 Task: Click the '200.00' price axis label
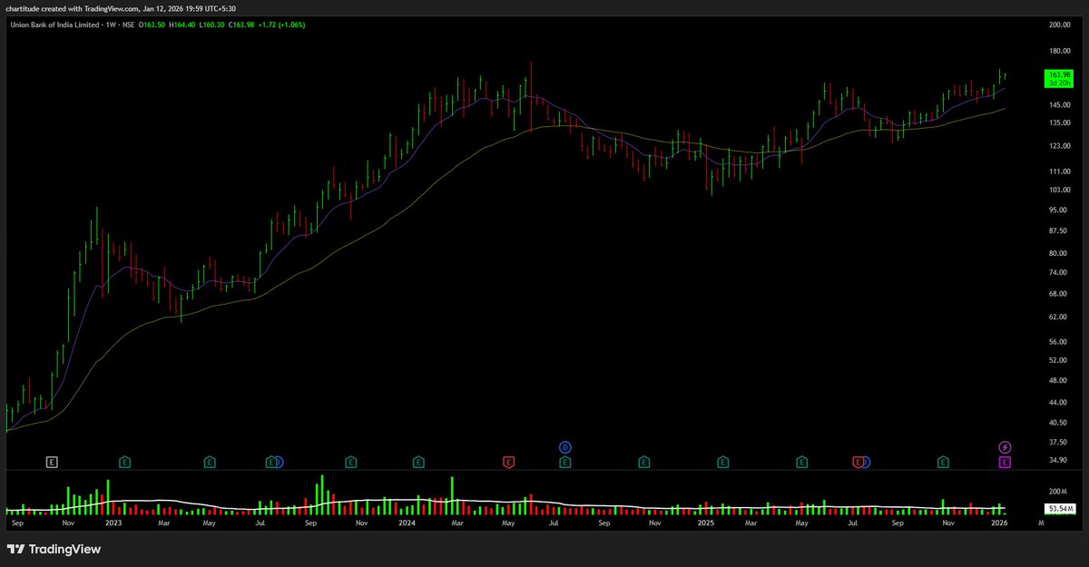(1060, 25)
